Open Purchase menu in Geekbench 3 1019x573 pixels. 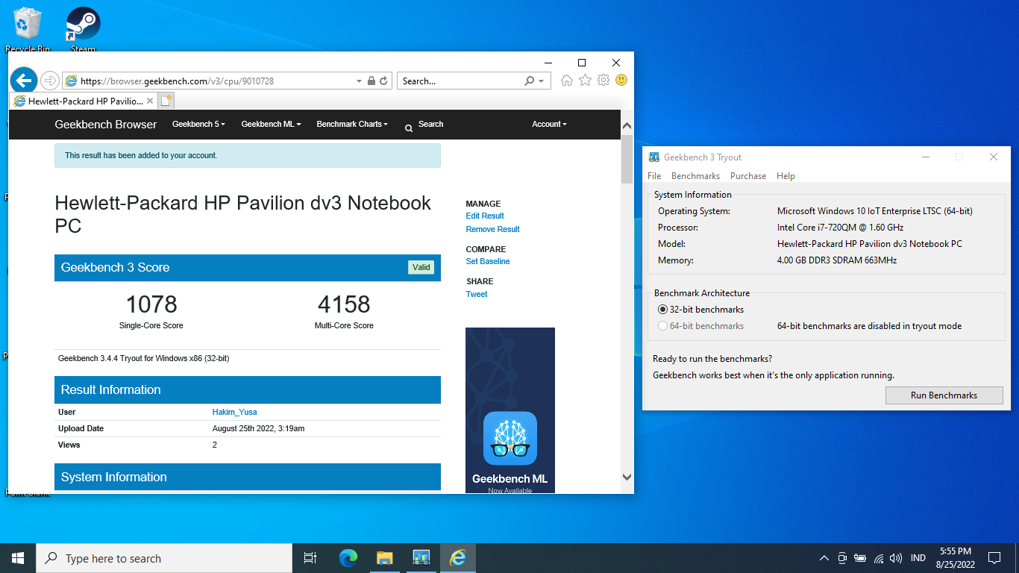pyautogui.click(x=748, y=176)
